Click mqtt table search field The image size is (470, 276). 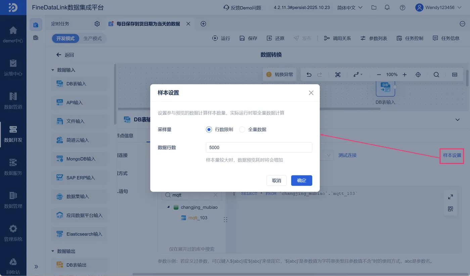click(191, 195)
